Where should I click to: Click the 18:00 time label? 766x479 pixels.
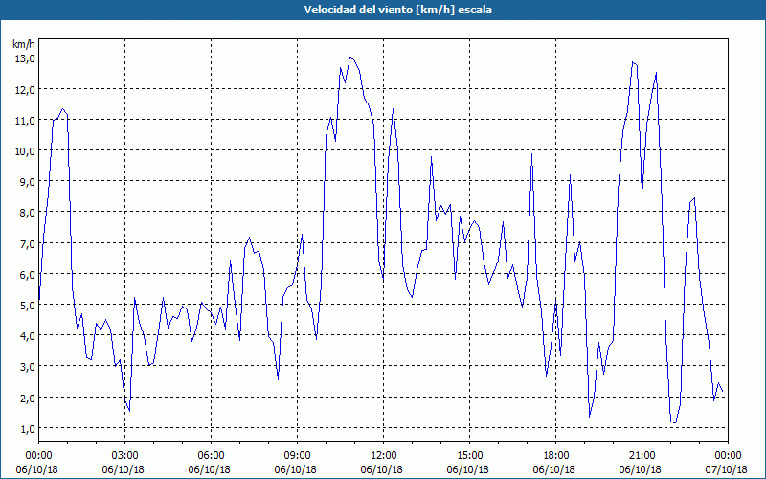556,456
